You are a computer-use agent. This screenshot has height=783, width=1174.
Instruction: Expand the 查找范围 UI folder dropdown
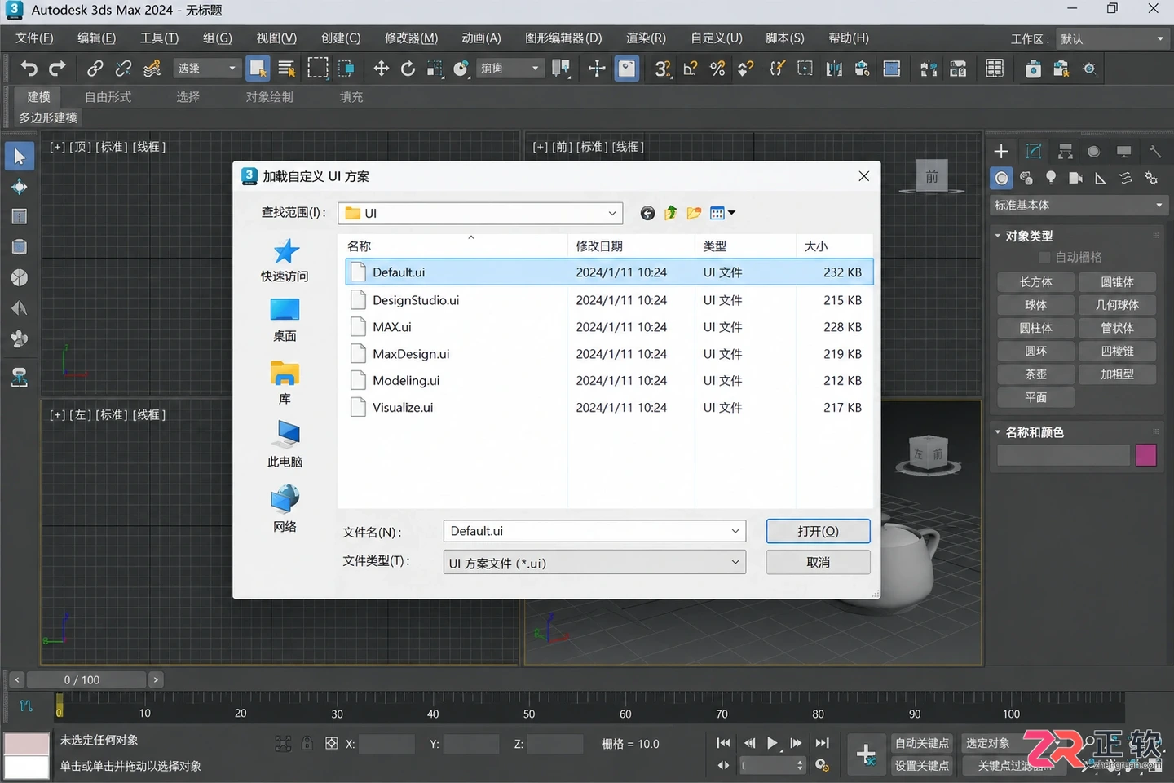click(612, 213)
